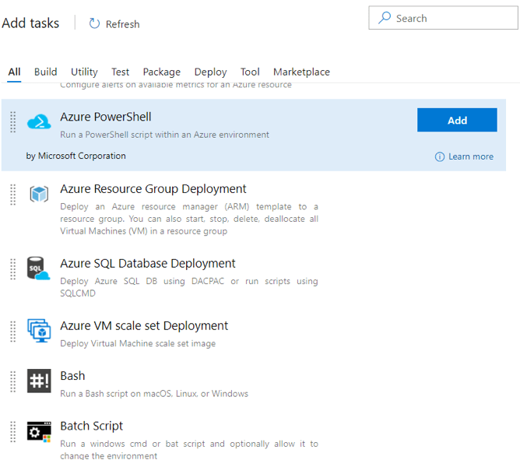Click 'Deploy Azure SQL DB using DACPAC' description

pos(189,287)
